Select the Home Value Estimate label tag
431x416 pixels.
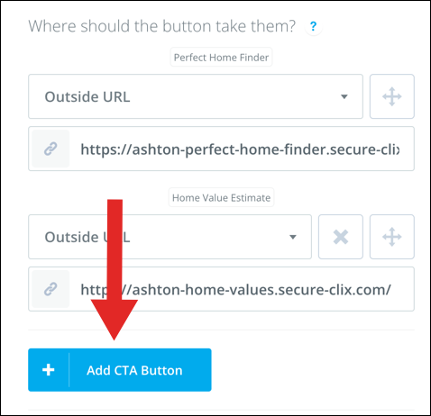(x=221, y=197)
